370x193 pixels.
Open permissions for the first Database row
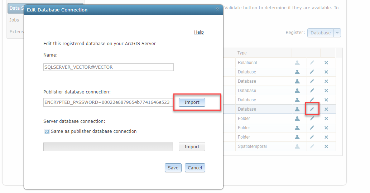point(297,72)
